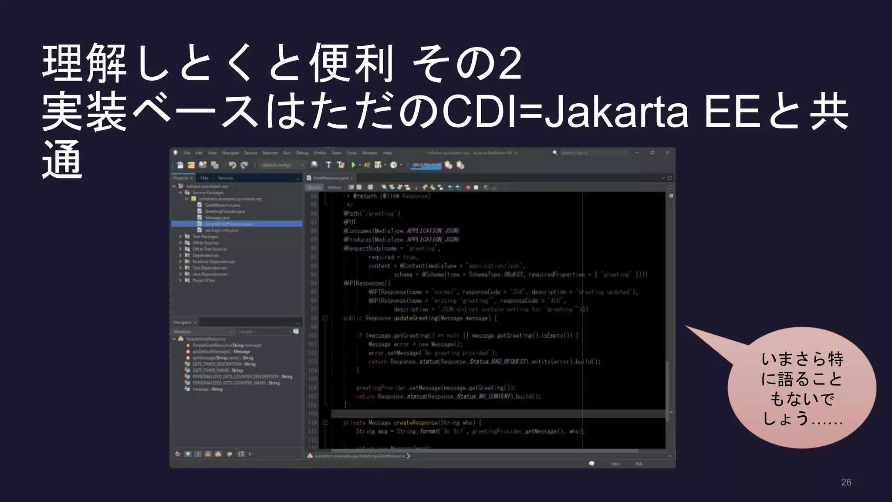Toggle the third Navigator filter button

coord(198,454)
